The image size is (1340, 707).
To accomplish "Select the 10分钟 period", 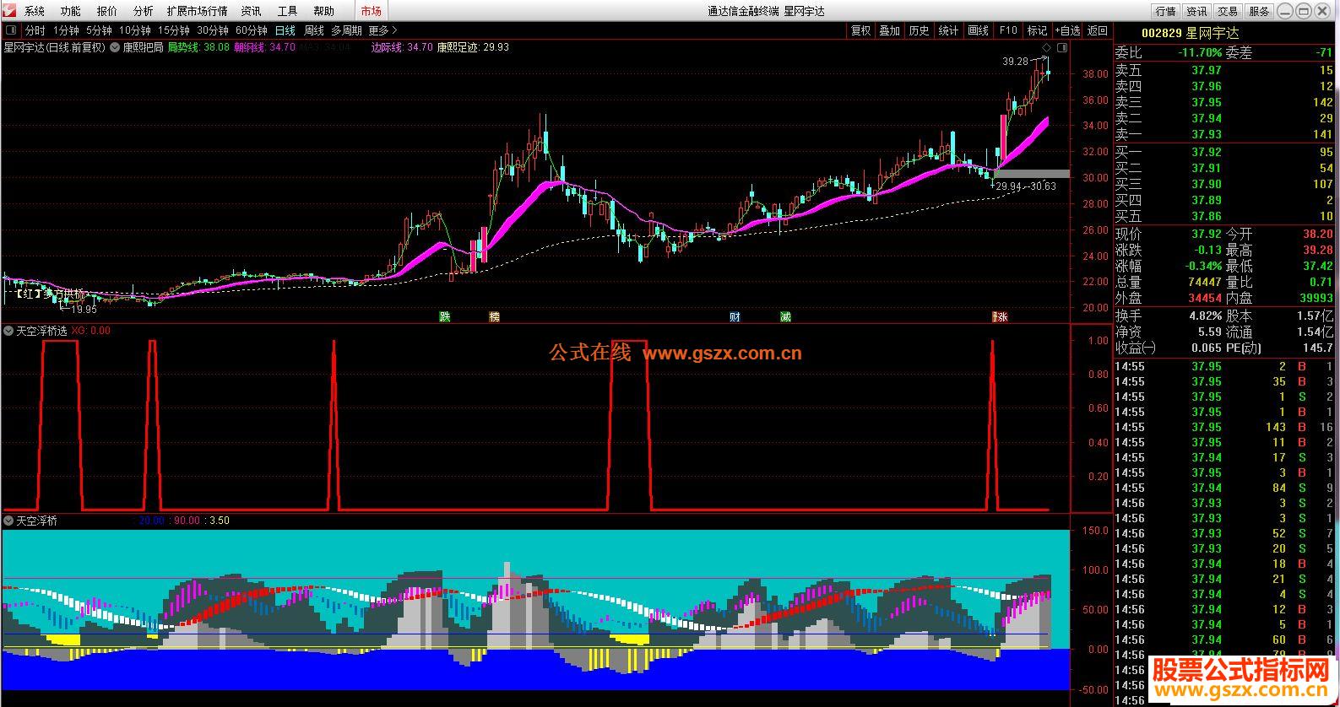I will (x=135, y=30).
